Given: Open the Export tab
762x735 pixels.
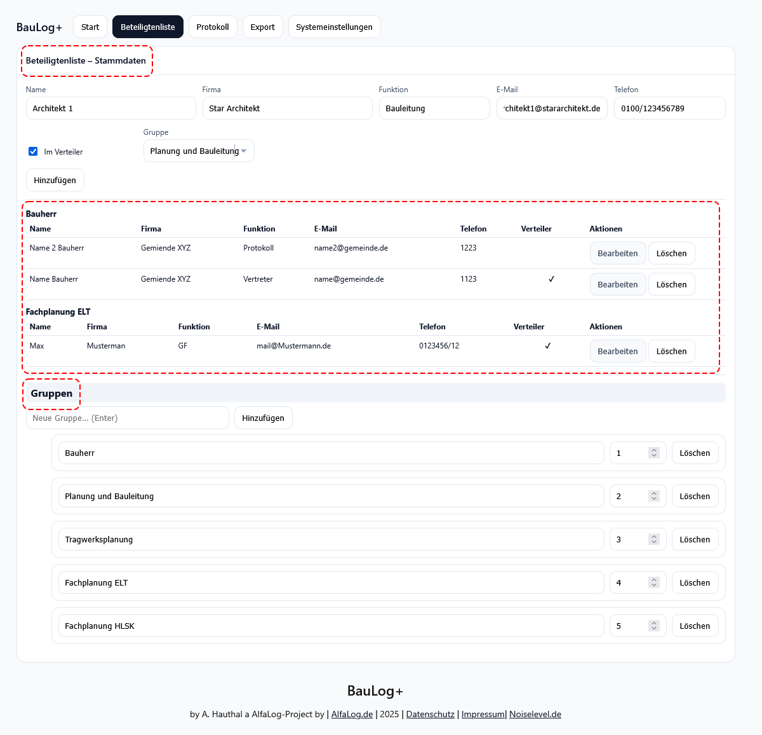Looking at the screenshot, I should click(x=262, y=27).
